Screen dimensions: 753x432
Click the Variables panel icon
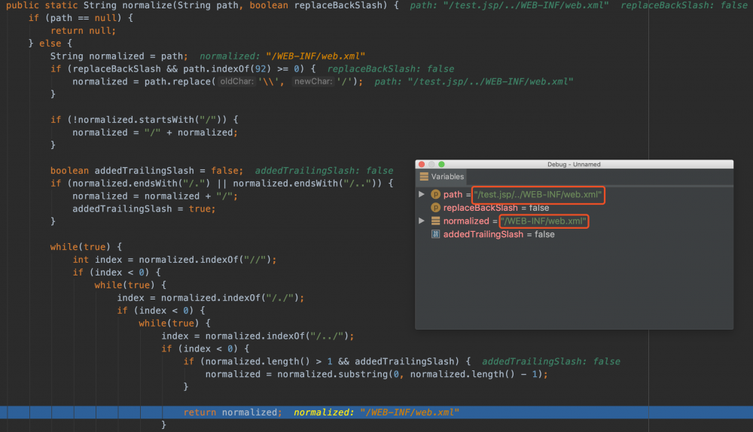pyautogui.click(x=424, y=177)
